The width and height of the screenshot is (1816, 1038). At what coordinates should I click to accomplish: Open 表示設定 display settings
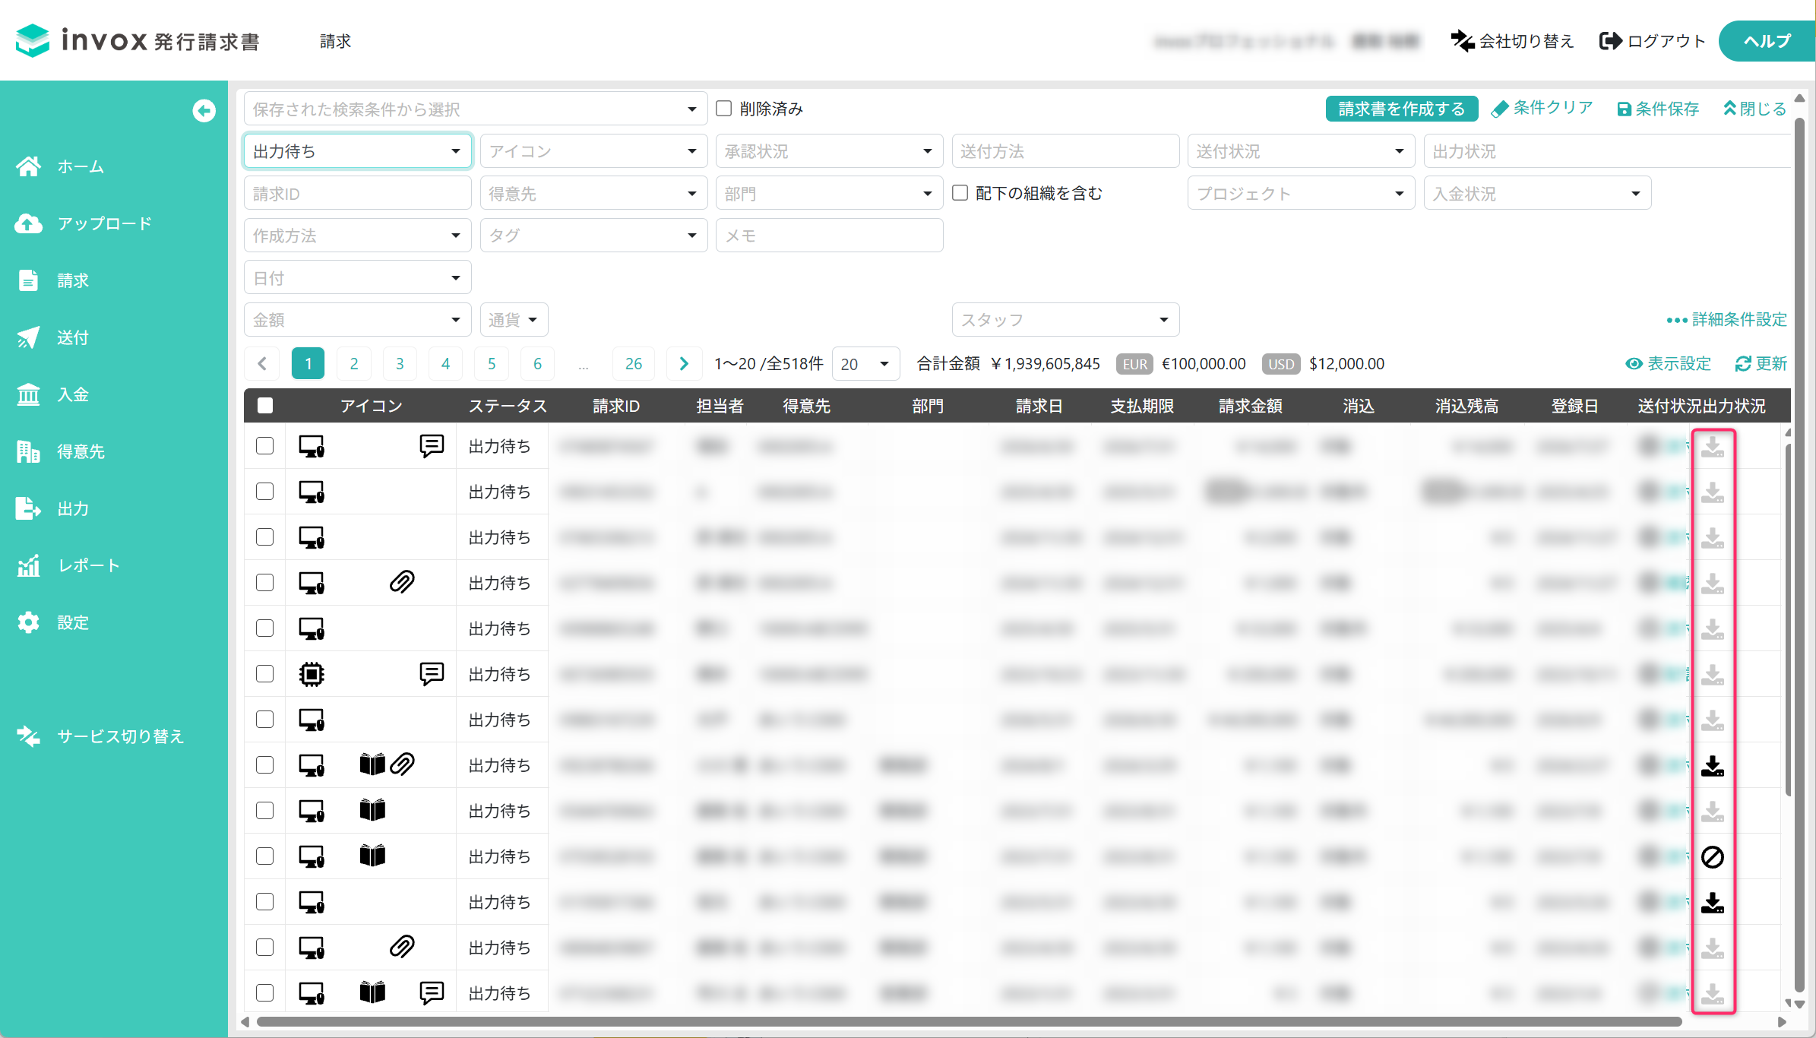[x=1668, y=363]
